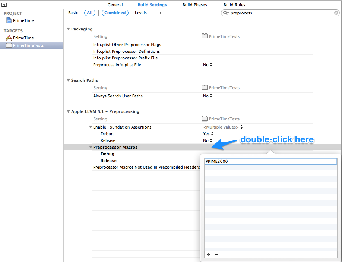Screen dimensions: 342x262
Task: Click the PrimeTime app target icon
Action: pos(9,38)
